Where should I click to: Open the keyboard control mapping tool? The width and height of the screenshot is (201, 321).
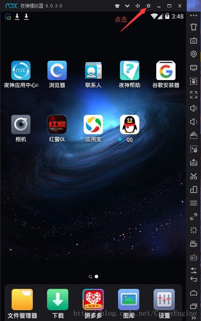click(194, 41)
